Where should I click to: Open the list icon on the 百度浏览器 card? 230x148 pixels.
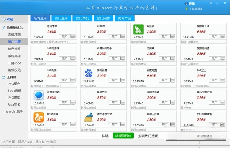(73, 102)
